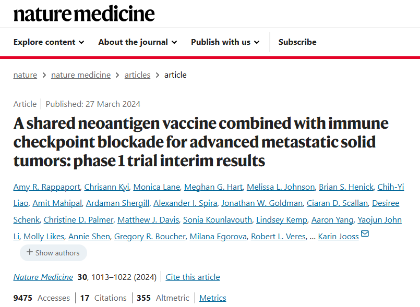Expand the Explore content menu

49,42
